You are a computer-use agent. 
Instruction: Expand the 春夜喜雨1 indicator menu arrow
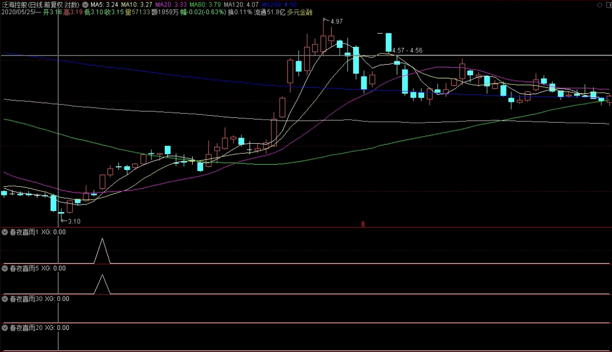(5, 232)
